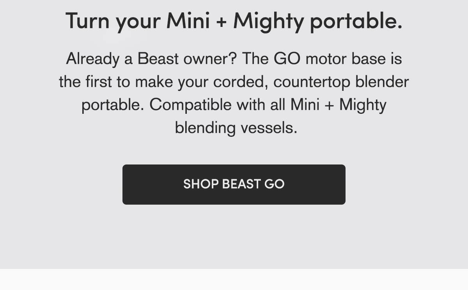
Task: Click the 'countertop blender' phrase
Action: (x=341, y=82)
